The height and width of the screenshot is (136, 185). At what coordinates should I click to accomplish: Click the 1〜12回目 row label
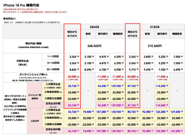(x=53, y=56)
